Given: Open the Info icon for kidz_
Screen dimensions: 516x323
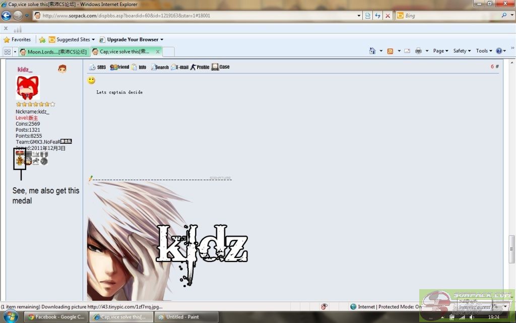Looking at the screenshot, I should point(139,67).
